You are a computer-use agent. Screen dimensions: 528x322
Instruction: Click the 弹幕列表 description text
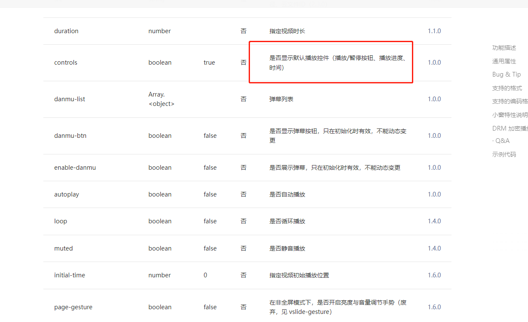(x=281, y=99)
